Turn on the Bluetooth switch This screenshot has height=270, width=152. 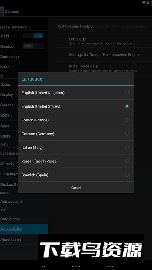pos(33,46)
